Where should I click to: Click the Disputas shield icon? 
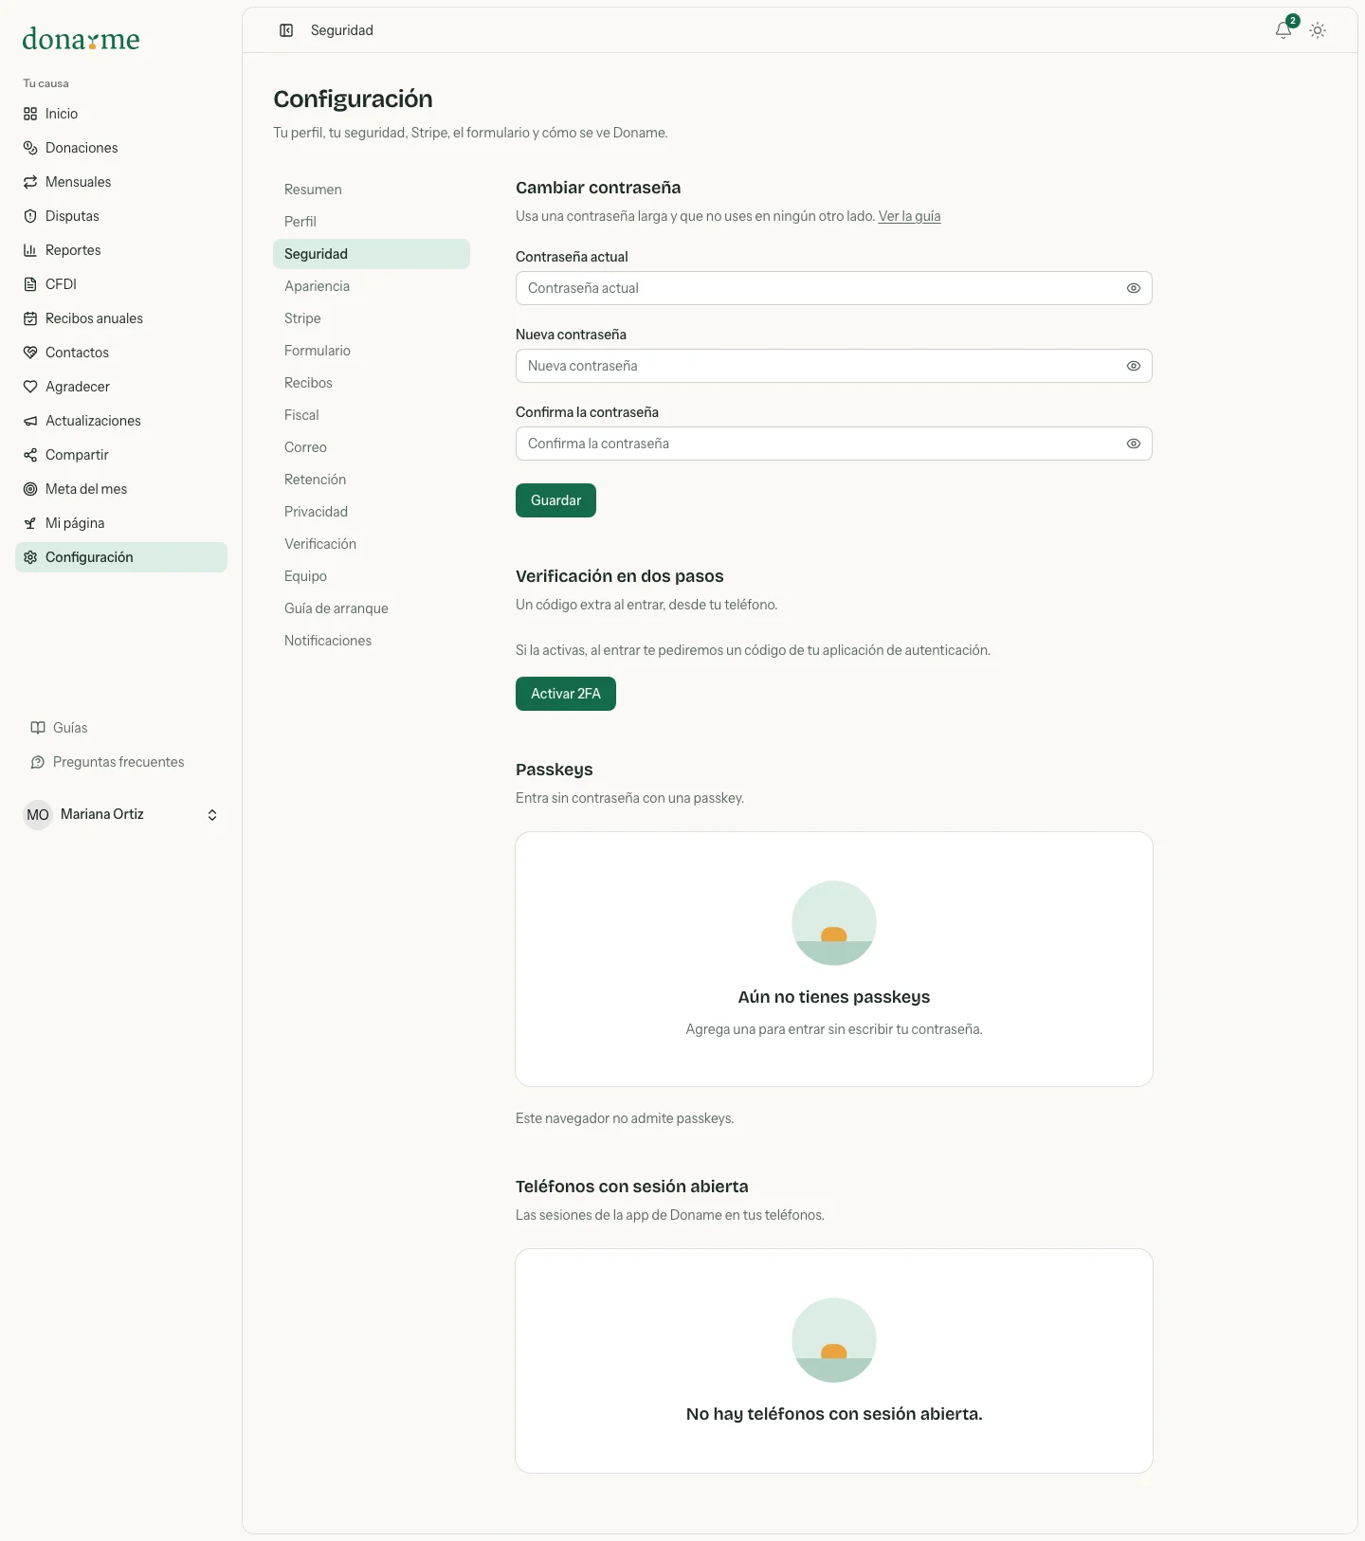30,216
